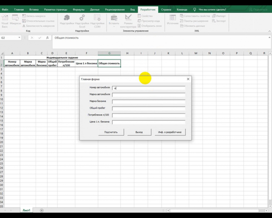Collapse the ribbon with the chevron
The width and height of the screenshot is (272, 218).
[269, 31]
